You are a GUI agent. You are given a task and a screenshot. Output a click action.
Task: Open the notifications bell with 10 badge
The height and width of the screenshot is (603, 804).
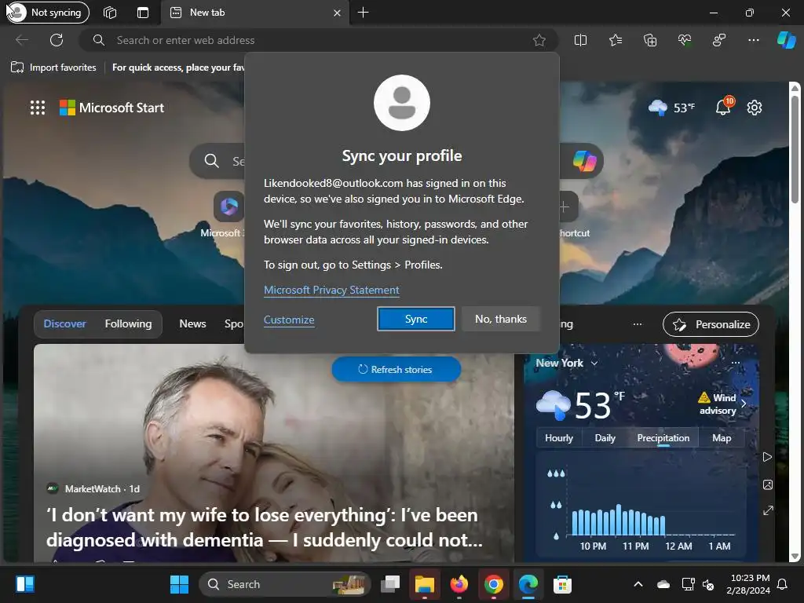coord(723,107)
